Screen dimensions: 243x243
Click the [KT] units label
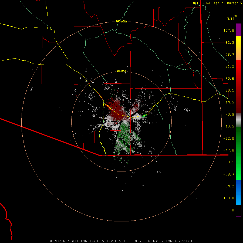point(231,19)
